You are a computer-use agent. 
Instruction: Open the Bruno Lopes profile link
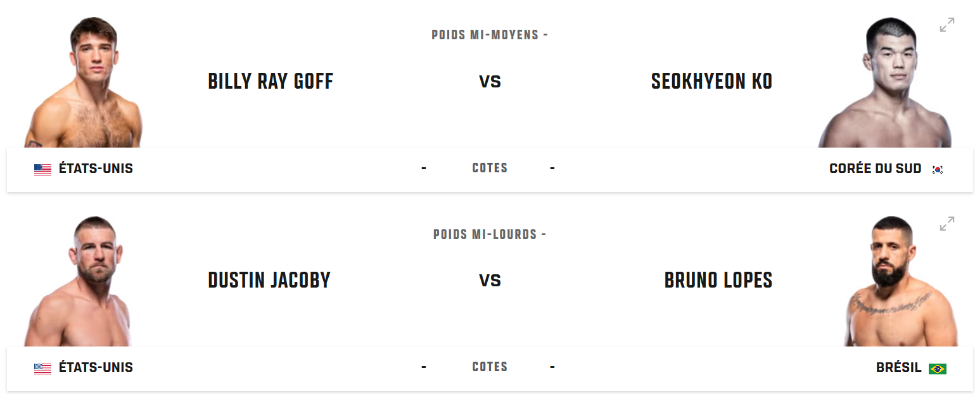point(718,281)
